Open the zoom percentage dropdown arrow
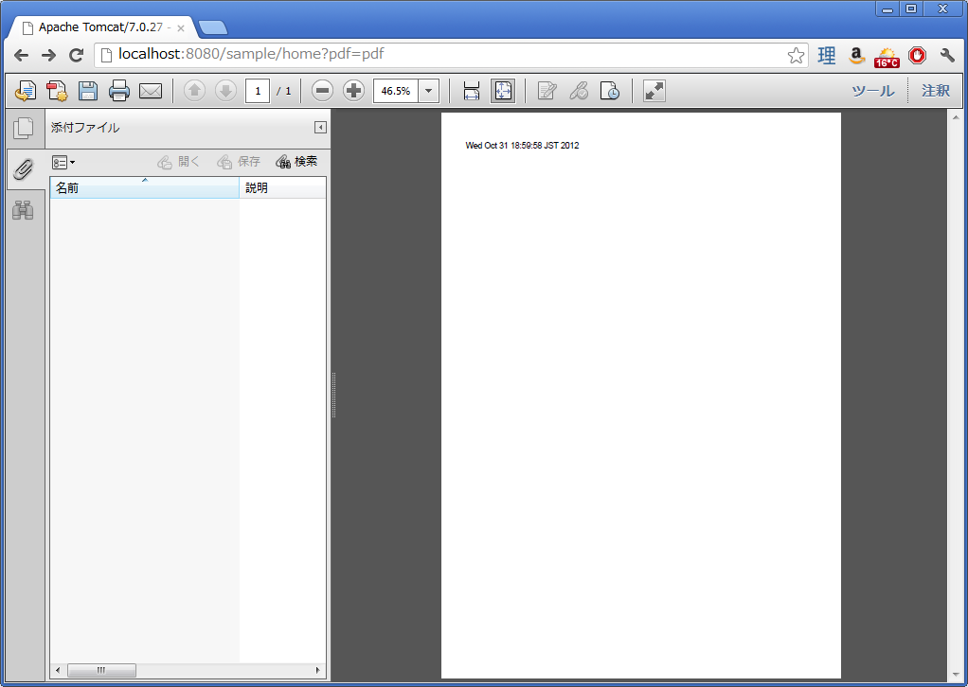The height and width of the screenshot is (687, 968). point(429,91)
